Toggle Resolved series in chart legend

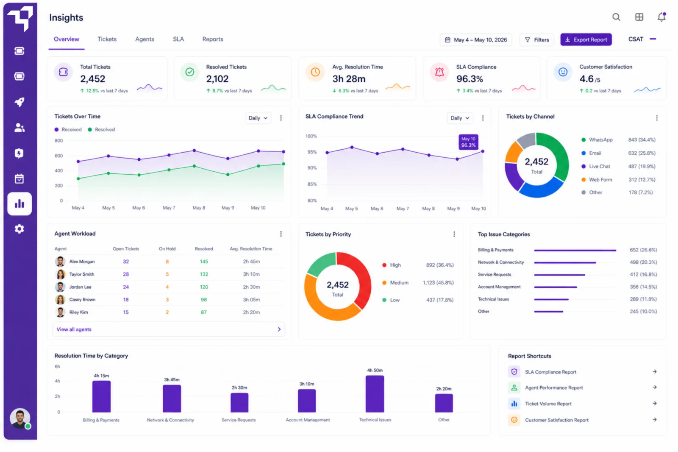coord(101,130)
